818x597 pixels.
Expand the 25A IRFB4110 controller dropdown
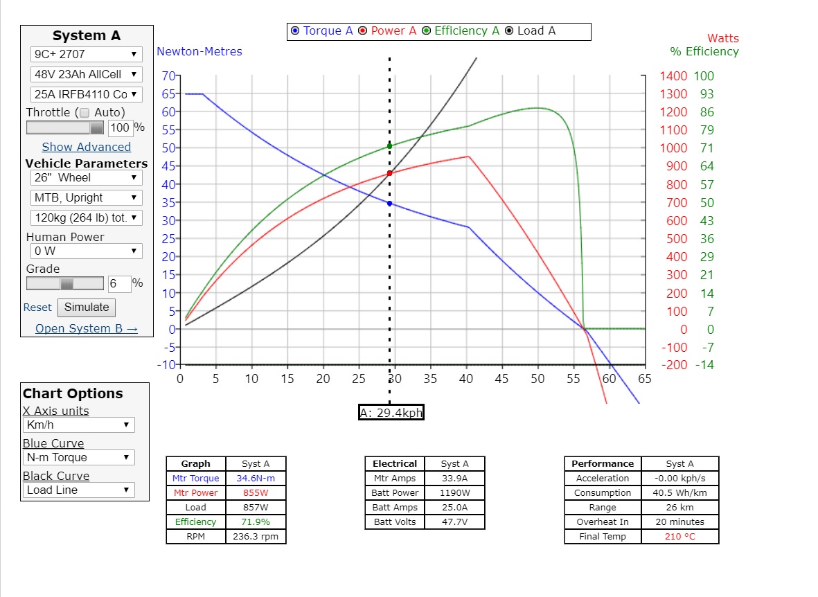(86, 94)
